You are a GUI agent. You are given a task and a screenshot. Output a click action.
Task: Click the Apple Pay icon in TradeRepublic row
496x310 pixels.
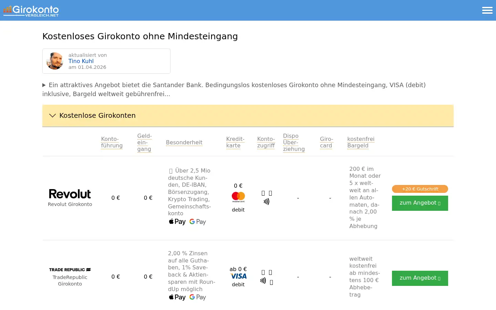(x=177, y=297)
